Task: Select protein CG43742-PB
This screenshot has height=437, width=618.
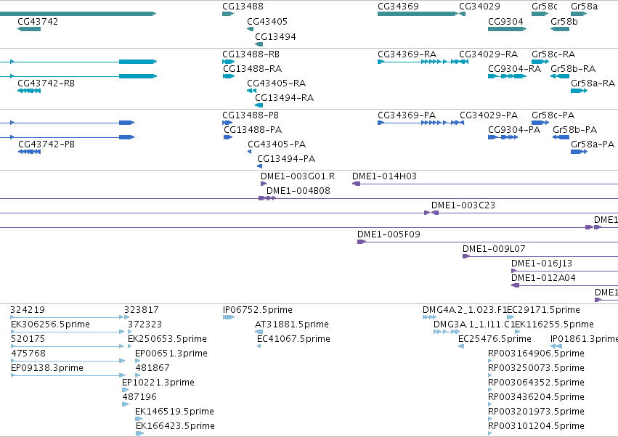Action: tap(46, 144)
